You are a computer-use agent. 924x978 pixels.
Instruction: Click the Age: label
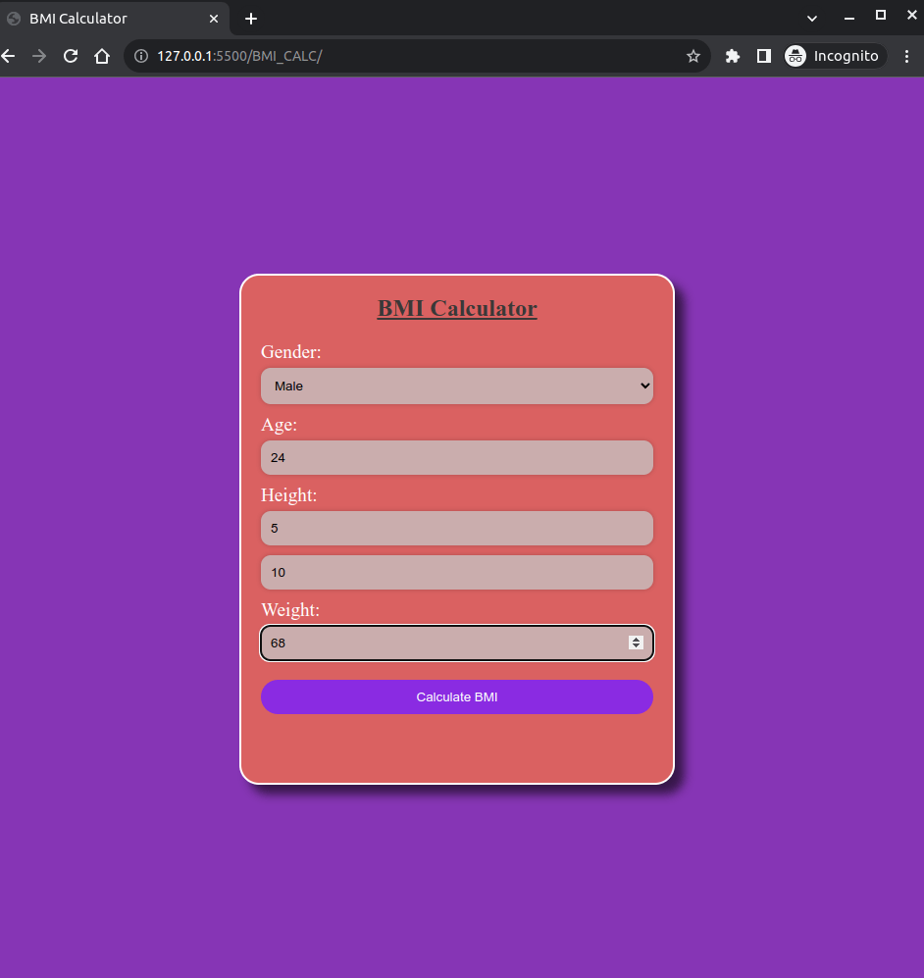tap(279, 426)
